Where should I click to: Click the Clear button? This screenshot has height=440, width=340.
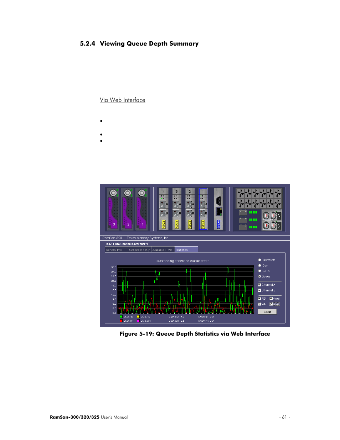267,312
